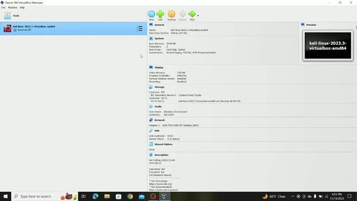Launch Microsoft Edge from the taskbar

[95, 196]
